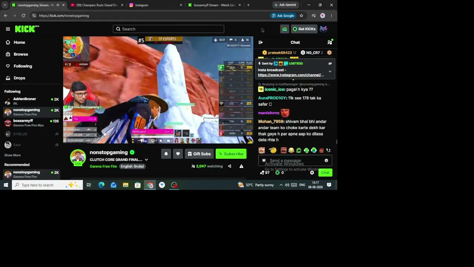Open a new browser tab
The width and height of the screenshot is (474, 267).
(248, 5)
